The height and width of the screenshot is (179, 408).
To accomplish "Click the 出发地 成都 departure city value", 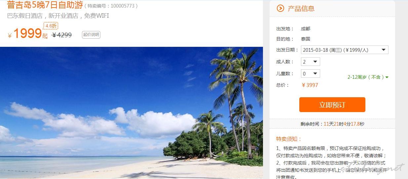I will 306,29.
